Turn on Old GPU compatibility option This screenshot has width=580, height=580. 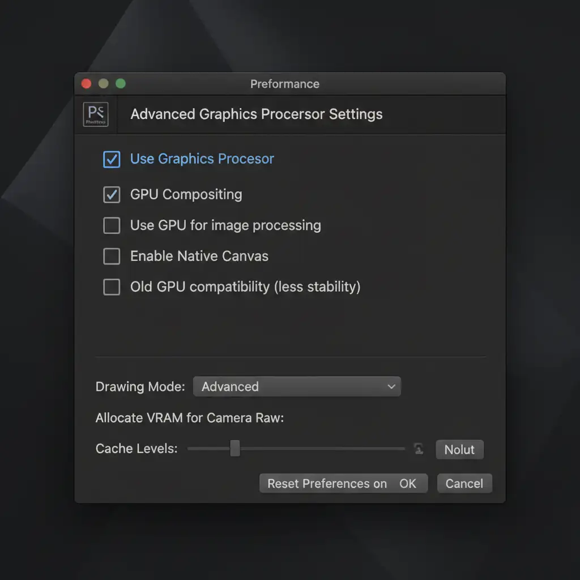112,287
